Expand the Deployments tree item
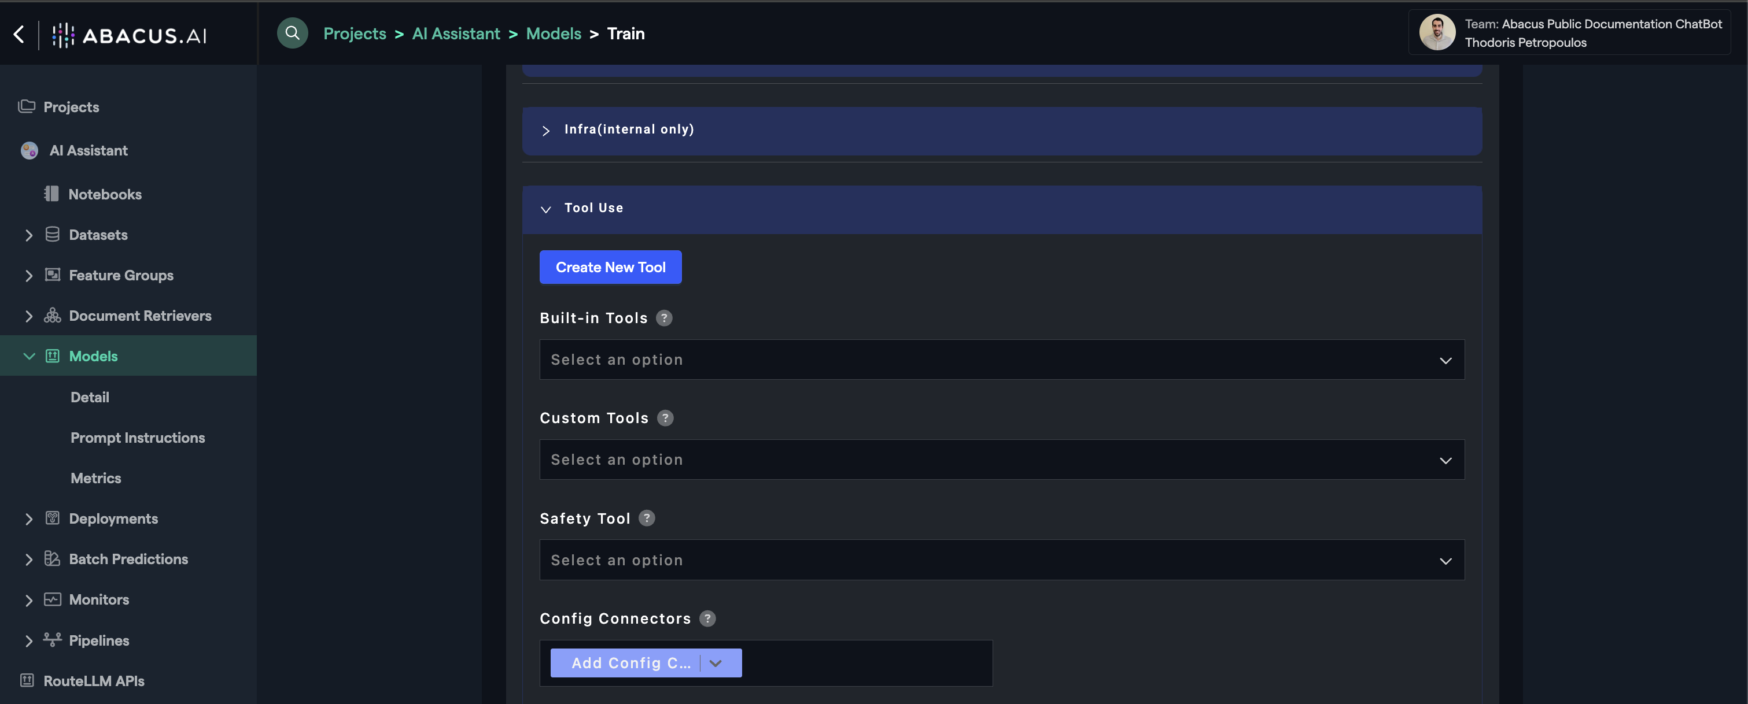Screen dimensions: 1748x704 tap(28, 519)
